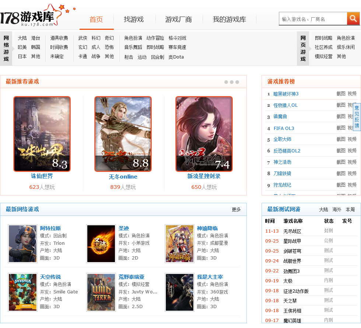Open 狩龙战纪 in the ranking list
Viewport: 361px width, 328px height.
pos(282,185)
